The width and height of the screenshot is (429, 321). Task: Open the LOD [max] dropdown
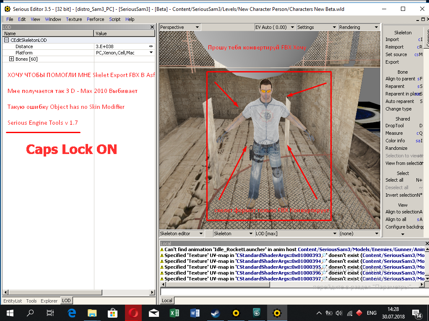click(x=296, y=234)
